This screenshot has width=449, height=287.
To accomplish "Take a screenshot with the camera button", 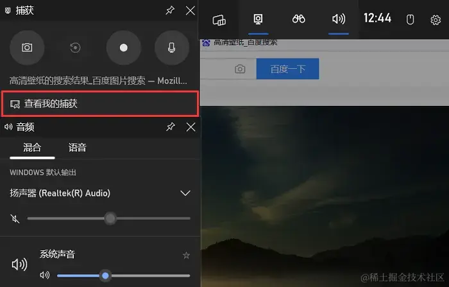I will pyautogui.click(x=27, y=48).
